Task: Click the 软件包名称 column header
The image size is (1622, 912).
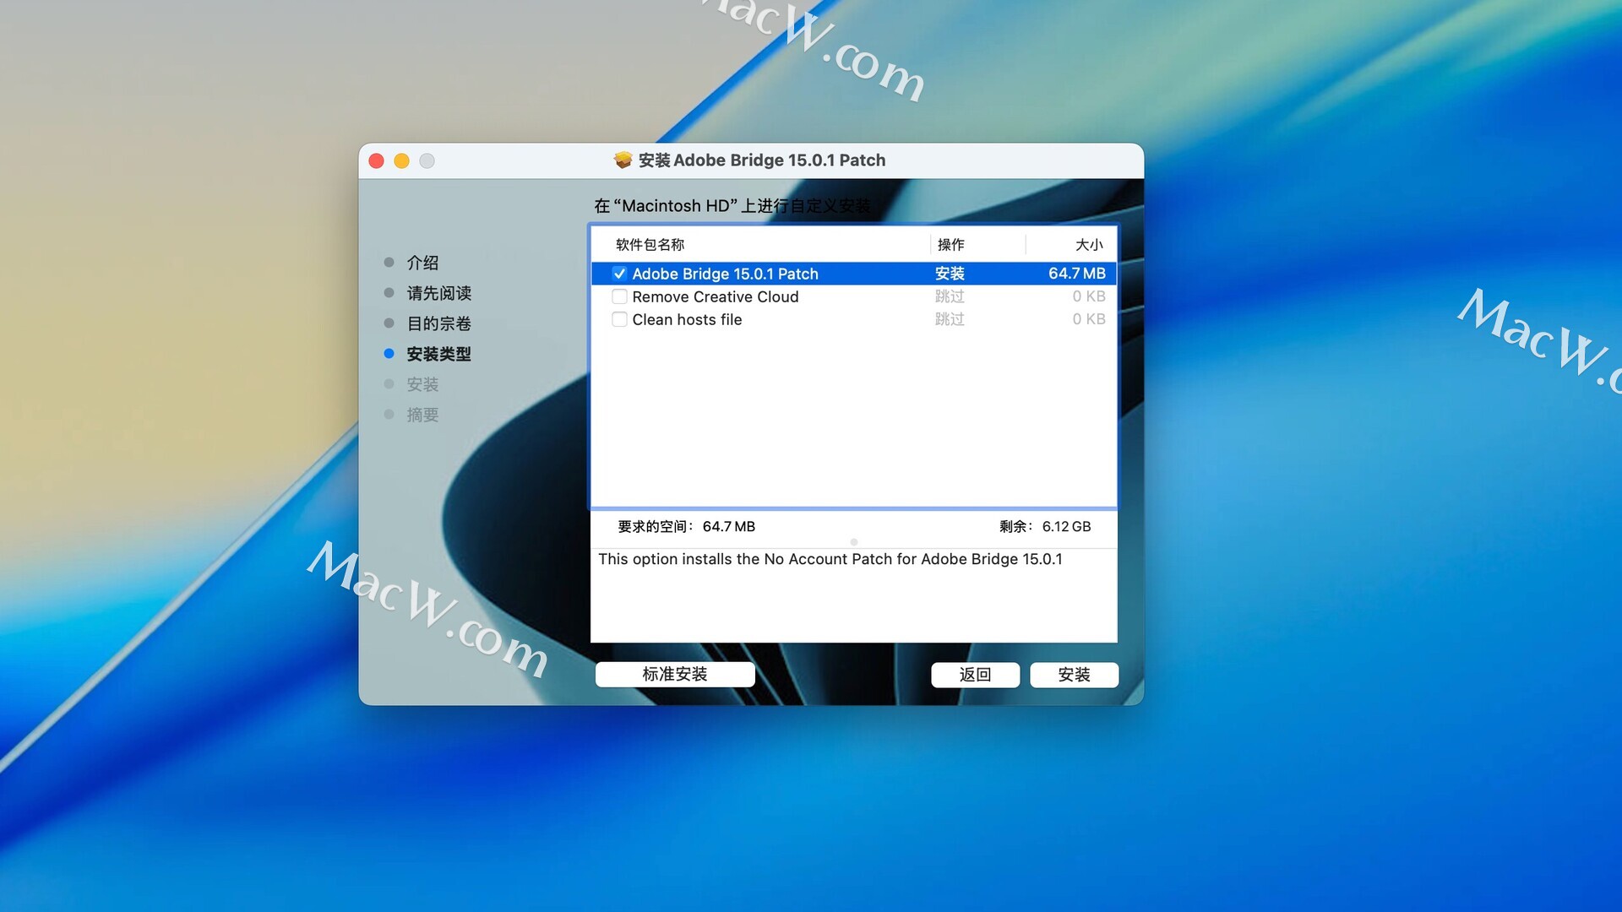Action: coord(650,245)
